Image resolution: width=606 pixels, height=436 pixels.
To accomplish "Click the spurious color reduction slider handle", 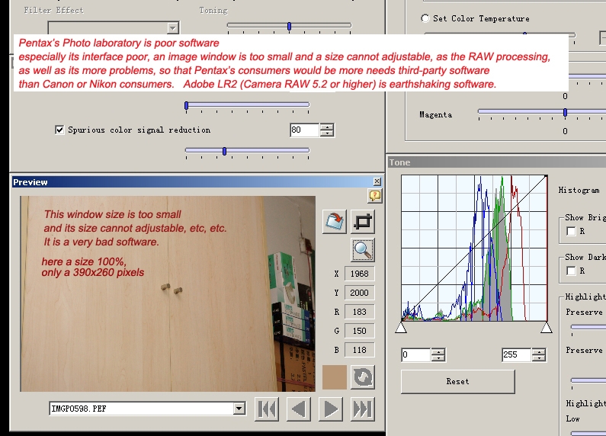I will click(224, 151).
